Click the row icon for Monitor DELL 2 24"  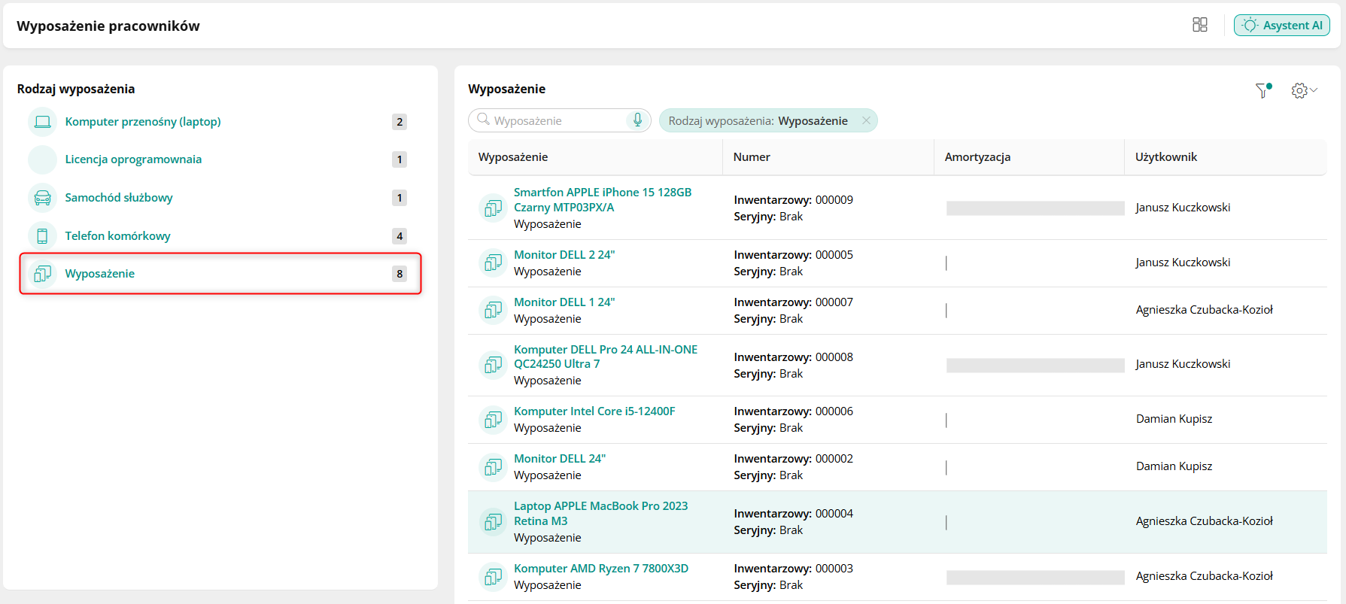pos(494,263)
